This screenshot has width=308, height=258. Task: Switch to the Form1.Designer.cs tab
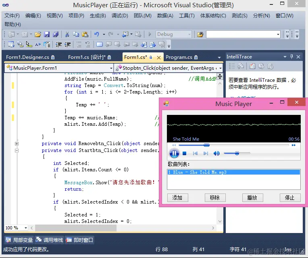31,57
